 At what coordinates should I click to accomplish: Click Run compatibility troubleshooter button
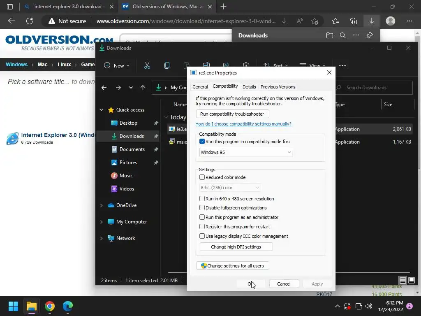233,114
